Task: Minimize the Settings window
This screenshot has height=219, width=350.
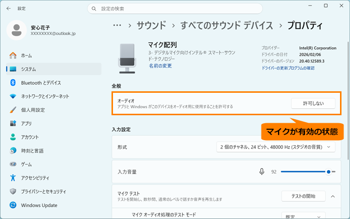Action: pyautogui.click(x=310, y=6)
